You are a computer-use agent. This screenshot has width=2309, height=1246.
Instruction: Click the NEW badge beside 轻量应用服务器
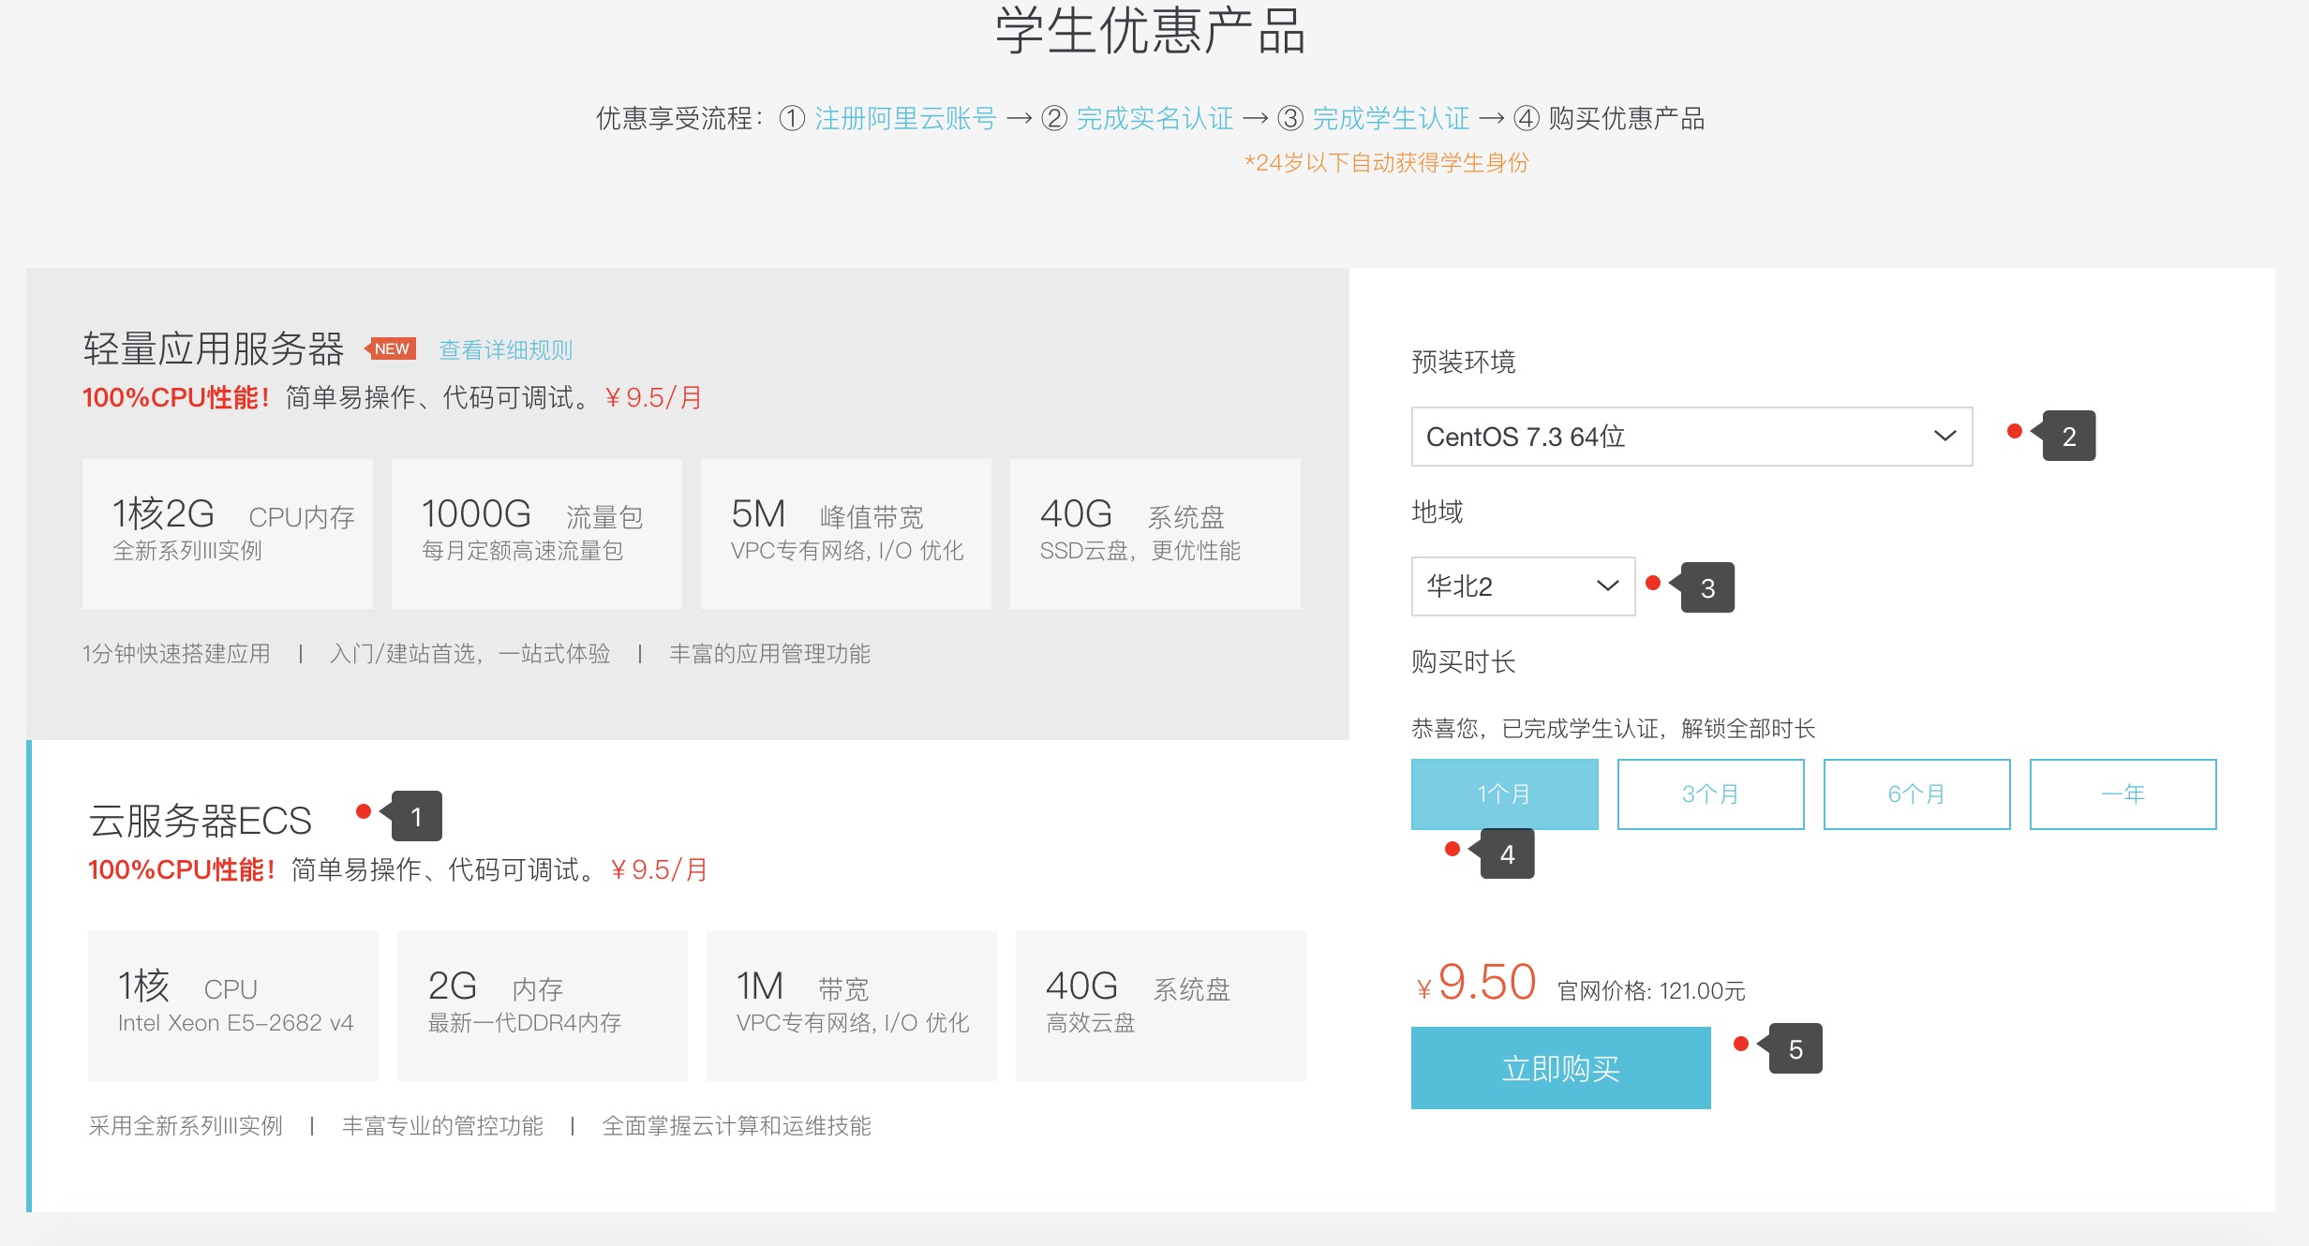(x=391, y=349)
